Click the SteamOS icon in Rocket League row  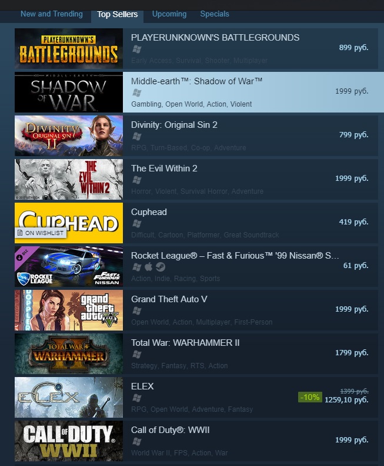[x=161, y=267]
